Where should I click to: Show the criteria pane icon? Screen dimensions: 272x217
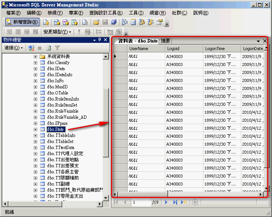18,32
